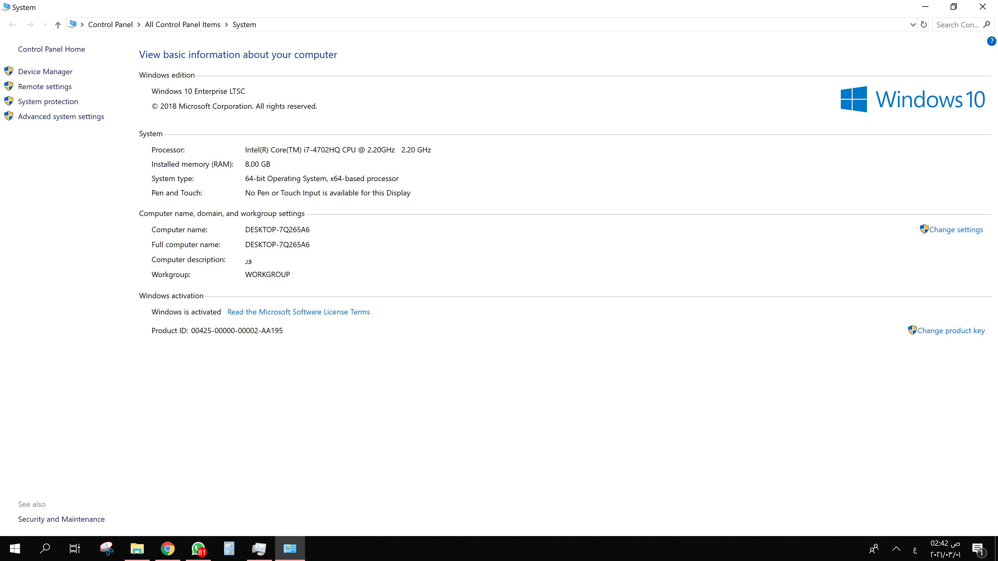
Task: Open the Help question mark icon
Action: coord(991,41)
